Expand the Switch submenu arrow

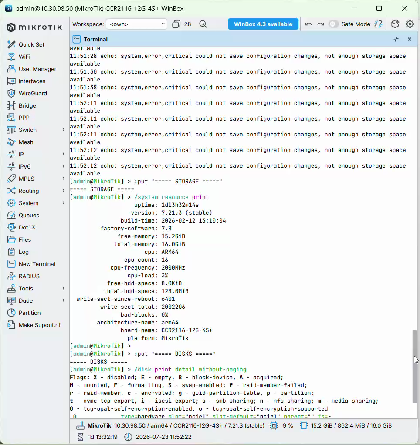[x=63, y=130]
